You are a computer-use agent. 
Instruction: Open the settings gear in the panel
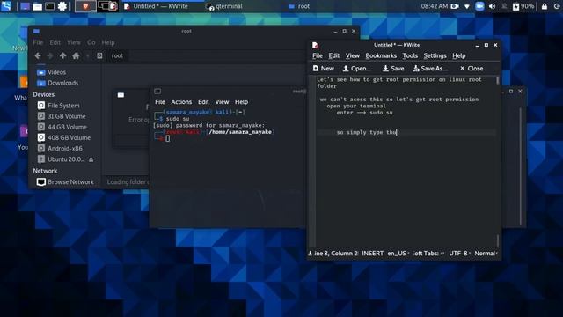(62, 6)
